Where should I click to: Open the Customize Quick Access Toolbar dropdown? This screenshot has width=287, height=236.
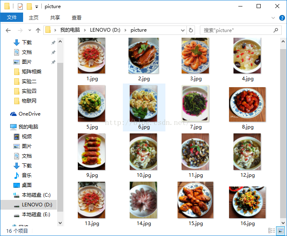(37, 7)
